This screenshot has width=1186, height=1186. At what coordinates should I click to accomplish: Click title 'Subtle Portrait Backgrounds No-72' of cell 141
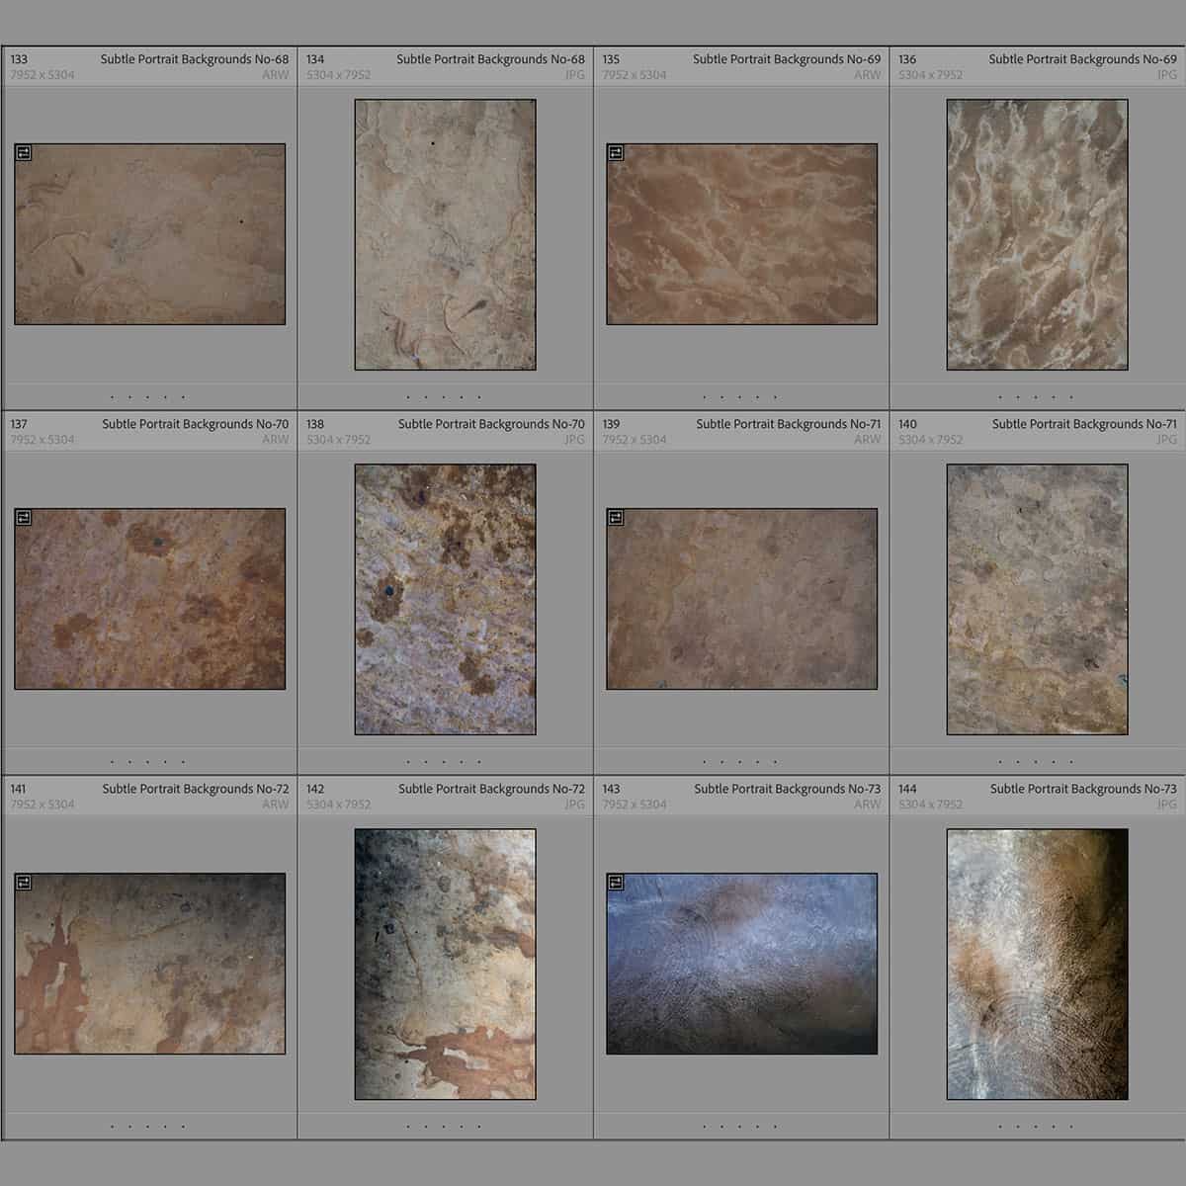pyautogui.click(x=196, y=789)
